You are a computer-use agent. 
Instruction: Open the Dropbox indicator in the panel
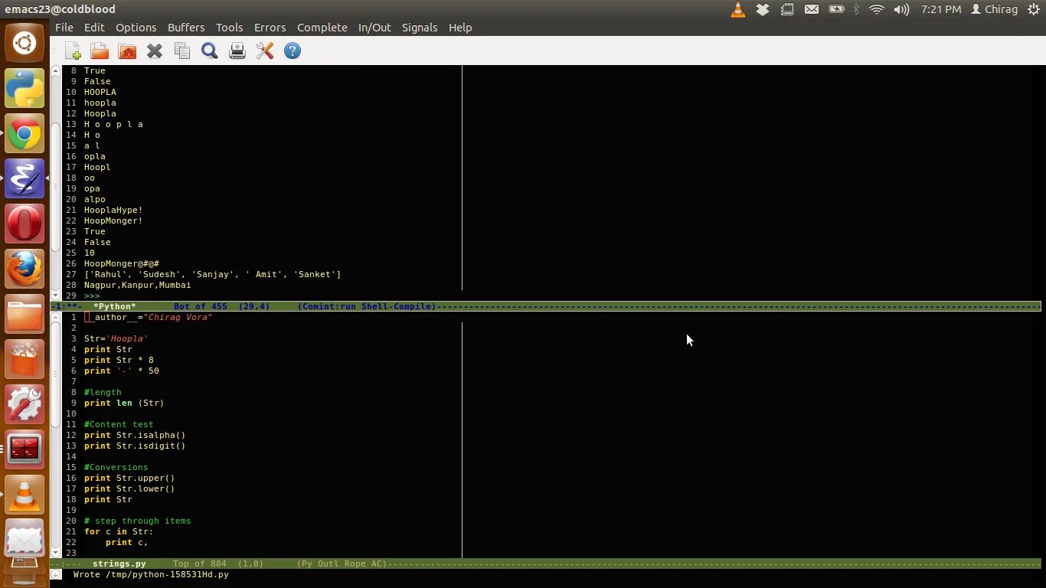(763, 9)
